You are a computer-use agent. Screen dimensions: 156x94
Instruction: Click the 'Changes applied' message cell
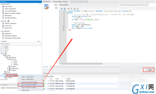tap(70, 81)
